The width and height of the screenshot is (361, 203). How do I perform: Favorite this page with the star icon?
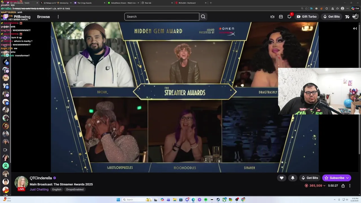(307, 8)
